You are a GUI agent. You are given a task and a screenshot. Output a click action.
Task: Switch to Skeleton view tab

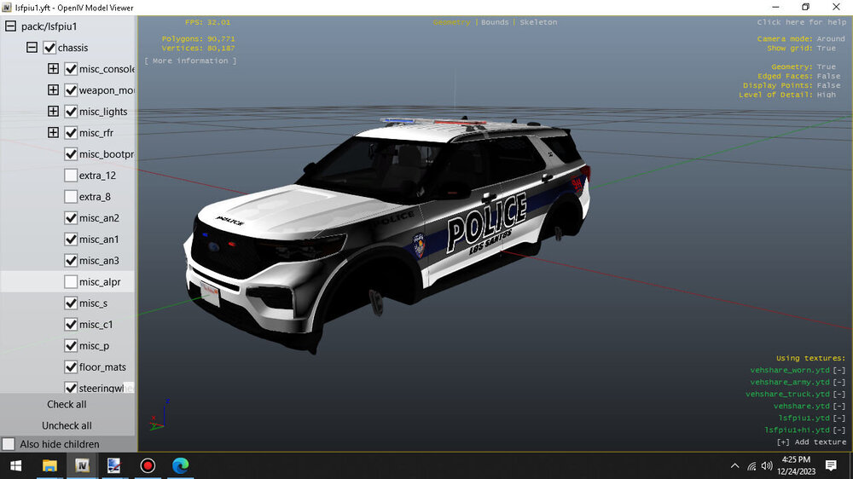click(538, 22)
